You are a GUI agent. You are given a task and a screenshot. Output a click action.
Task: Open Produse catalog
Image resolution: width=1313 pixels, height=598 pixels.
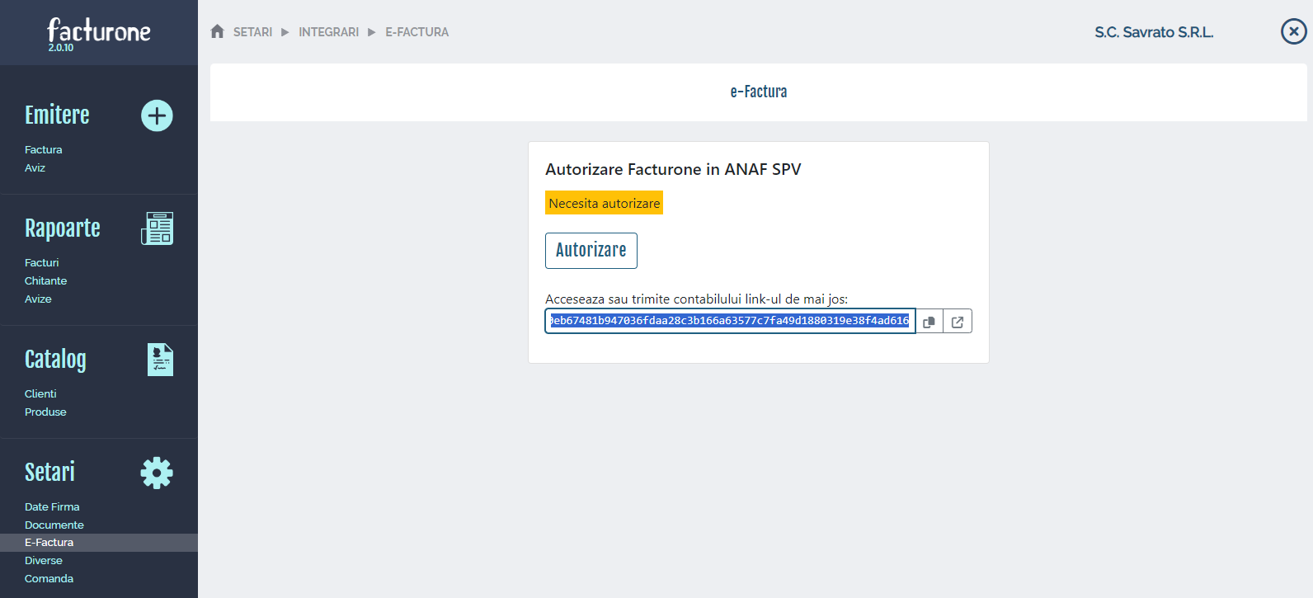[45, 412]
